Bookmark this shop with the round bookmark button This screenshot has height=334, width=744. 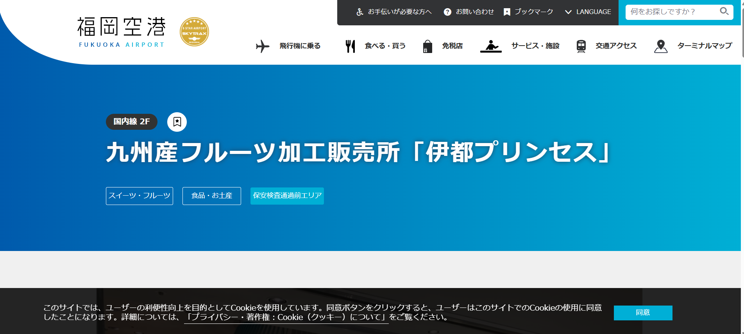point(177,122)
